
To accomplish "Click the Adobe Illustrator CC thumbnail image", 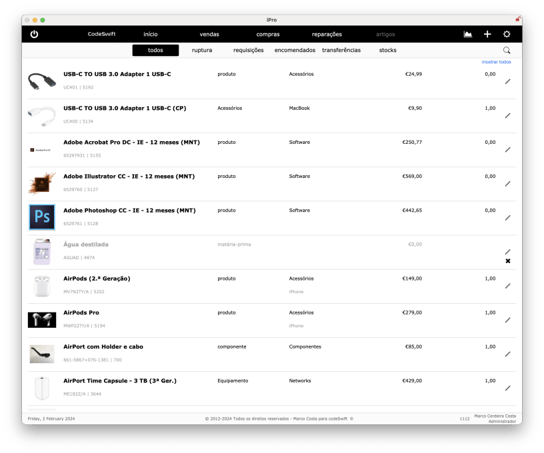I will [42, 183].
